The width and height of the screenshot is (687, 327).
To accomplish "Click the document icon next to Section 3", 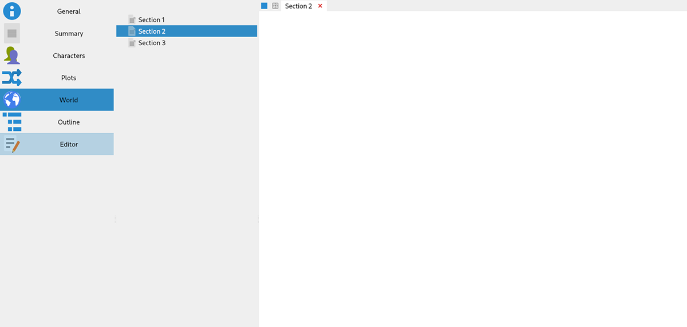I will click(x=132, y=43).
